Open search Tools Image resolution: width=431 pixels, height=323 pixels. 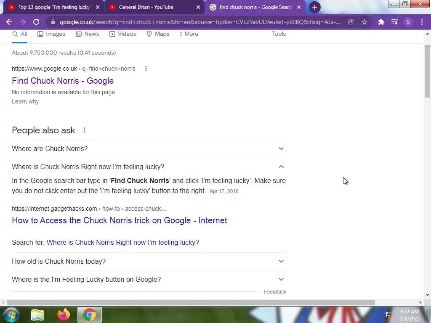click(x=279, y=34)
